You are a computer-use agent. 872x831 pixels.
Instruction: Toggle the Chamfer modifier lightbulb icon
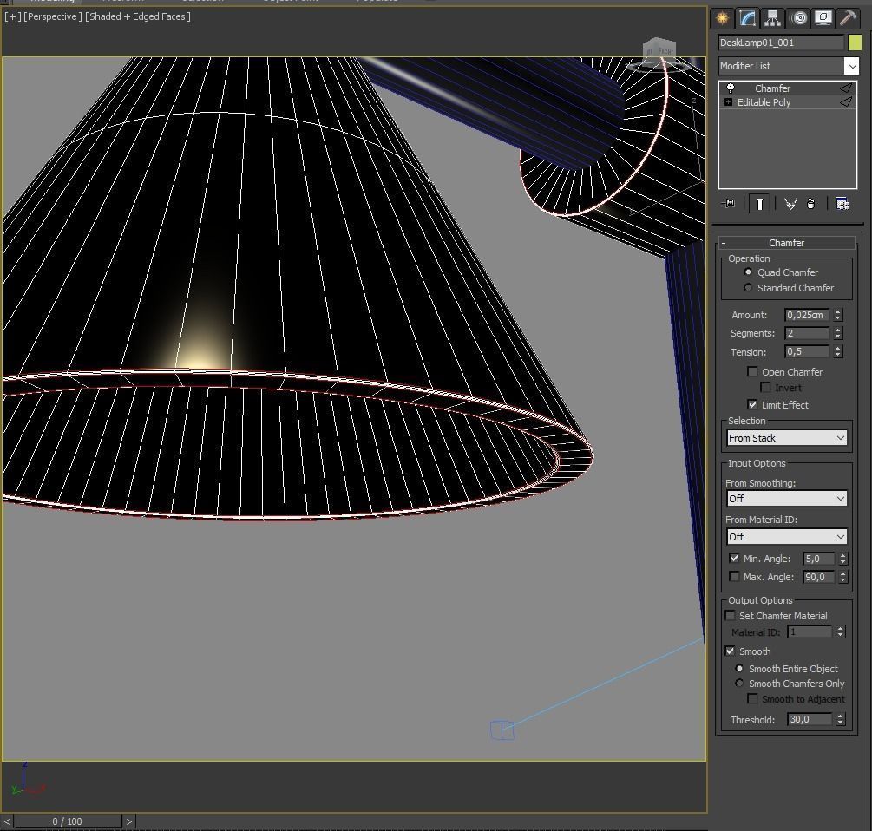pyautogui.click(x=731, y=88)
